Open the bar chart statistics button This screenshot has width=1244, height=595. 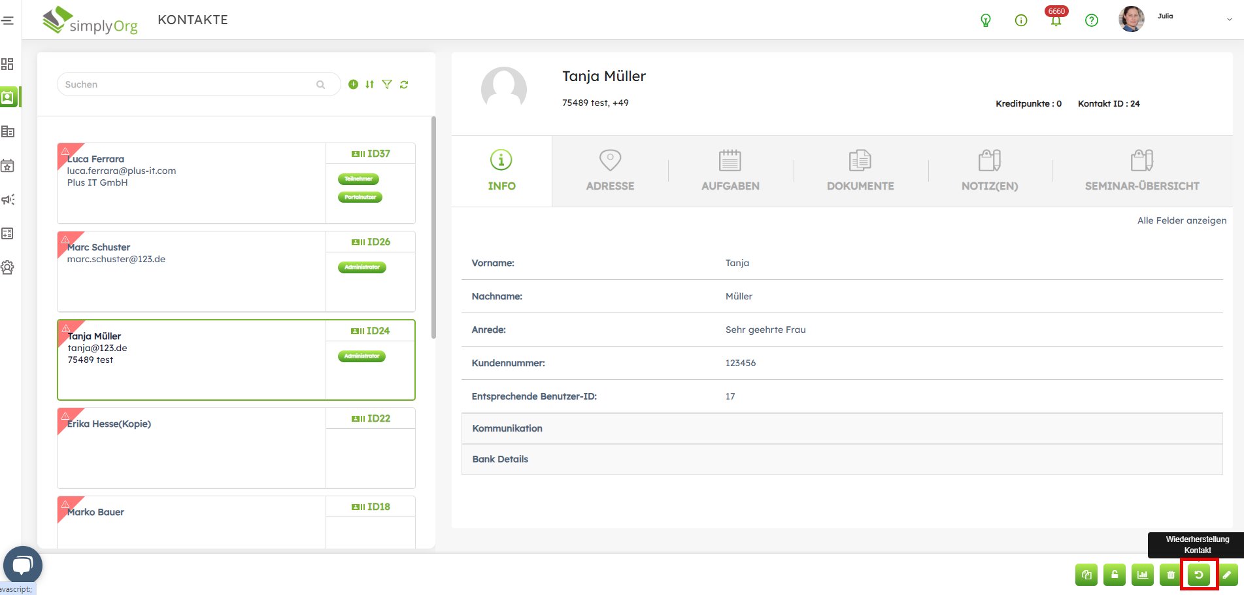[1143, 575]
